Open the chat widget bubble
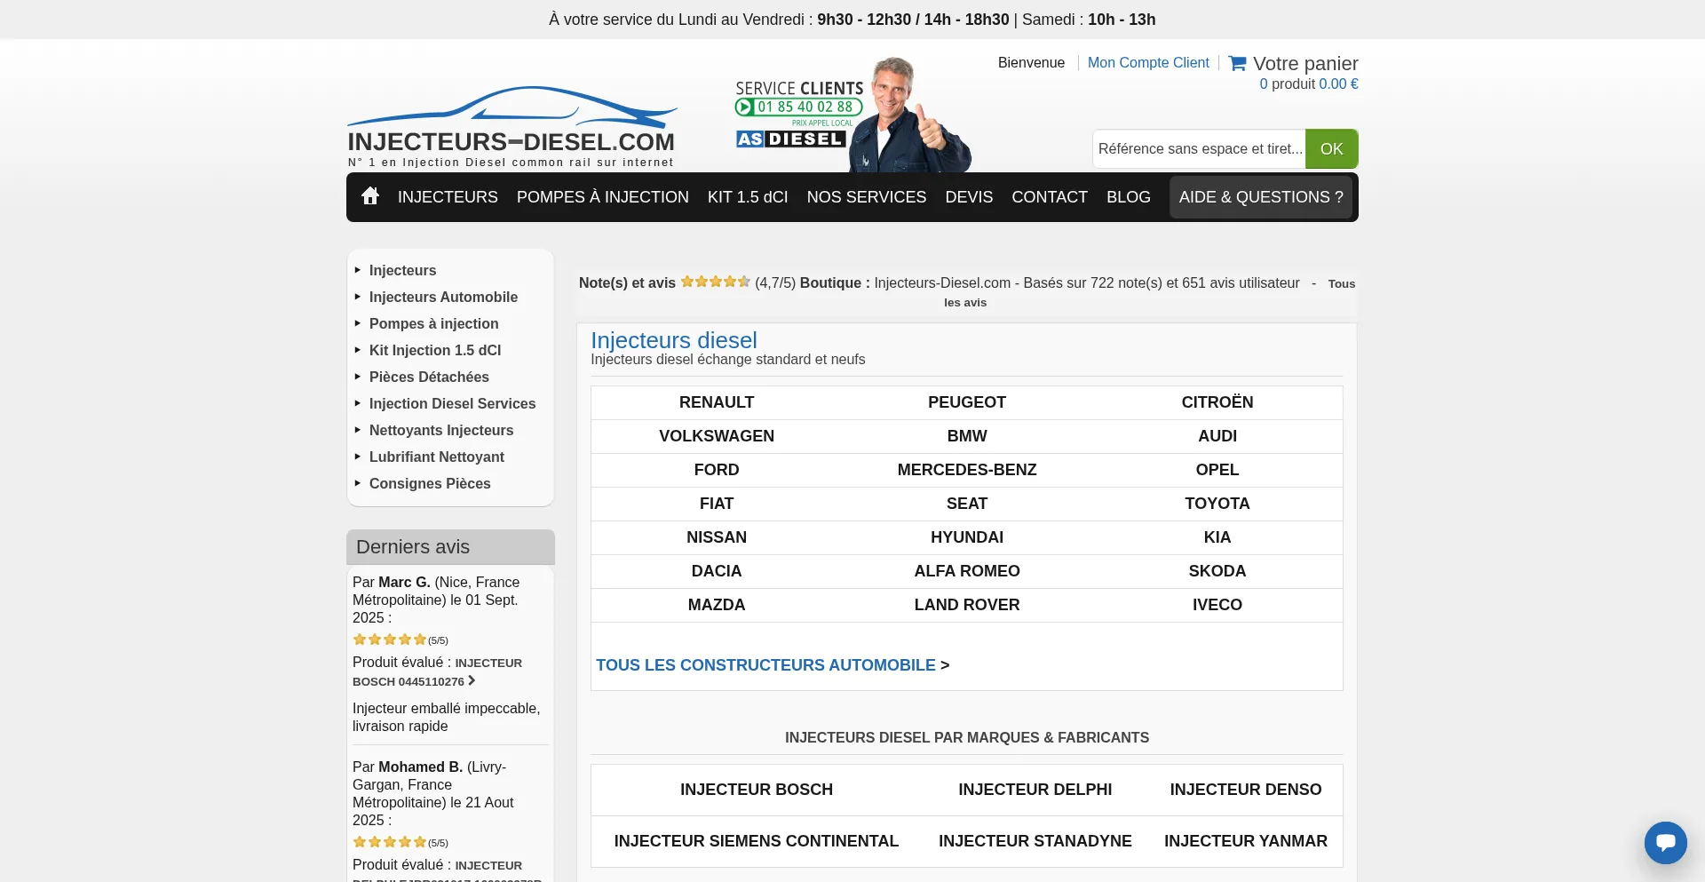This screenshot has width=1705, height=882. [1665, 842]
